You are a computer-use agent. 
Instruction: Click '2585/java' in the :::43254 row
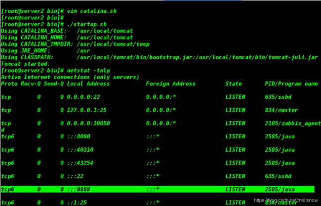click(280, 163)
